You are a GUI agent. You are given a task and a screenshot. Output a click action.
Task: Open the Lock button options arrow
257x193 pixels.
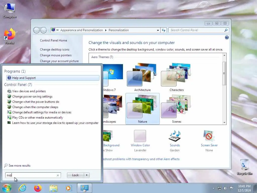(x=87, y=175)
